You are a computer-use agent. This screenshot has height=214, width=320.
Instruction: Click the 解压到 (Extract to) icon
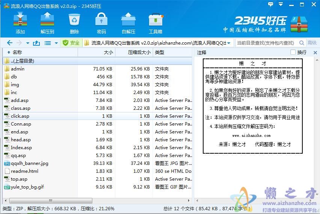[x=47, y=22]
